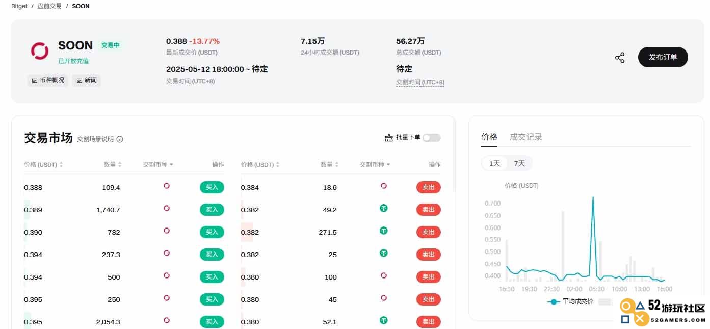710x329 pixels.
Task: Click 买入 for the 237.3 quantity row
Action: point(212,255)
